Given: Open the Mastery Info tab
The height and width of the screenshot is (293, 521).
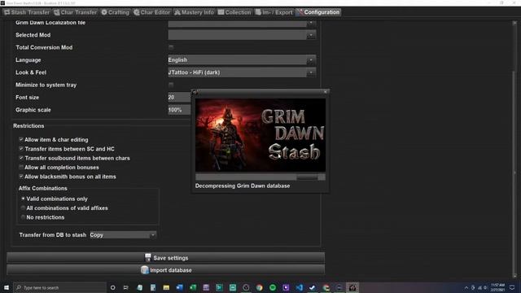Looking at the screenshot, I should point(194,12).
